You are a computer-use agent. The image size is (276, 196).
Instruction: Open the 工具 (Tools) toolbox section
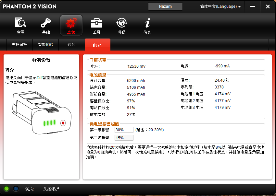pyautogui.click(x=97, y=26)
